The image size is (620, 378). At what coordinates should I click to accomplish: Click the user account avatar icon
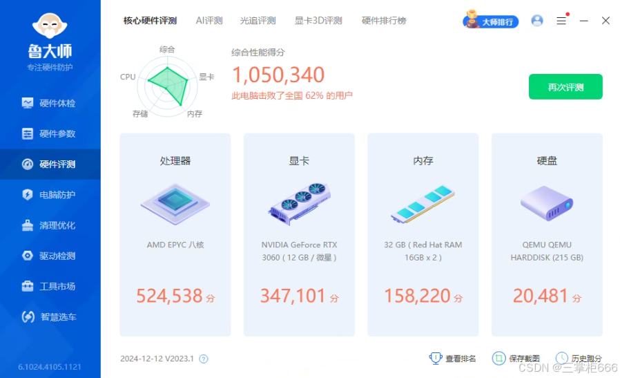(x=537, y=21)
